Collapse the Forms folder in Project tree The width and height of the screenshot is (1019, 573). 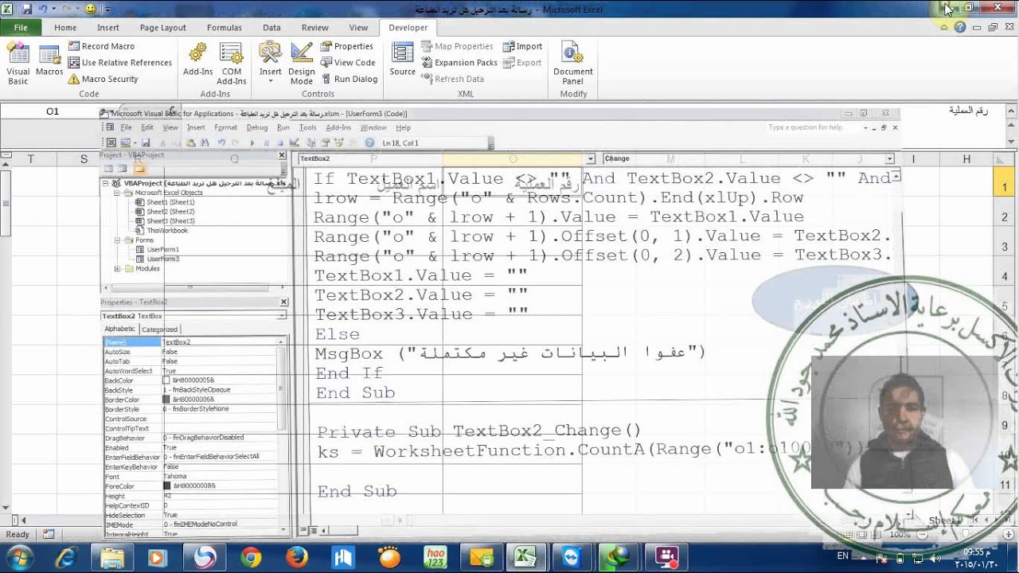point(116,240)
